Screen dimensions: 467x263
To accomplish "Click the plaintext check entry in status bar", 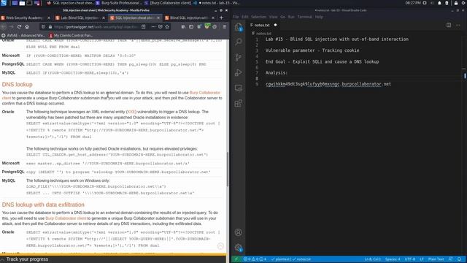I will coord(280,259).
